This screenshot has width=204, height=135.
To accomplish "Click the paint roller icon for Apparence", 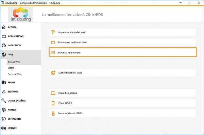I will tap(53, 32).
